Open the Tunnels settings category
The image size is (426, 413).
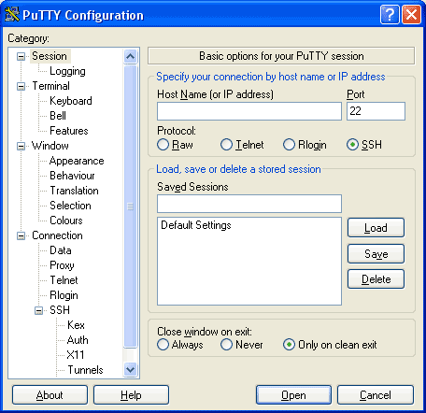point(85,370)
